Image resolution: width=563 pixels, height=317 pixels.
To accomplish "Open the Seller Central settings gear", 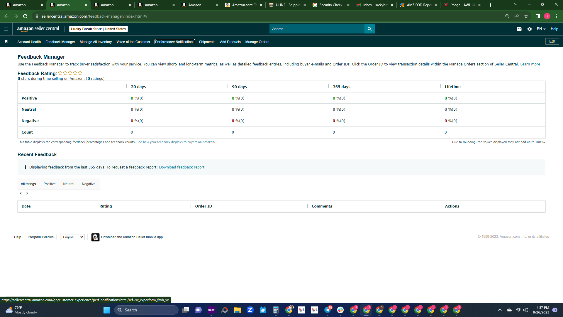I will click(x=530, y=29).
